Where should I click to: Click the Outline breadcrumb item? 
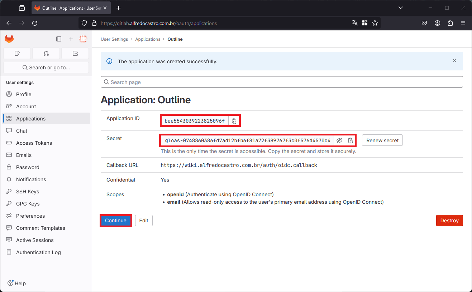click(175, 39)
